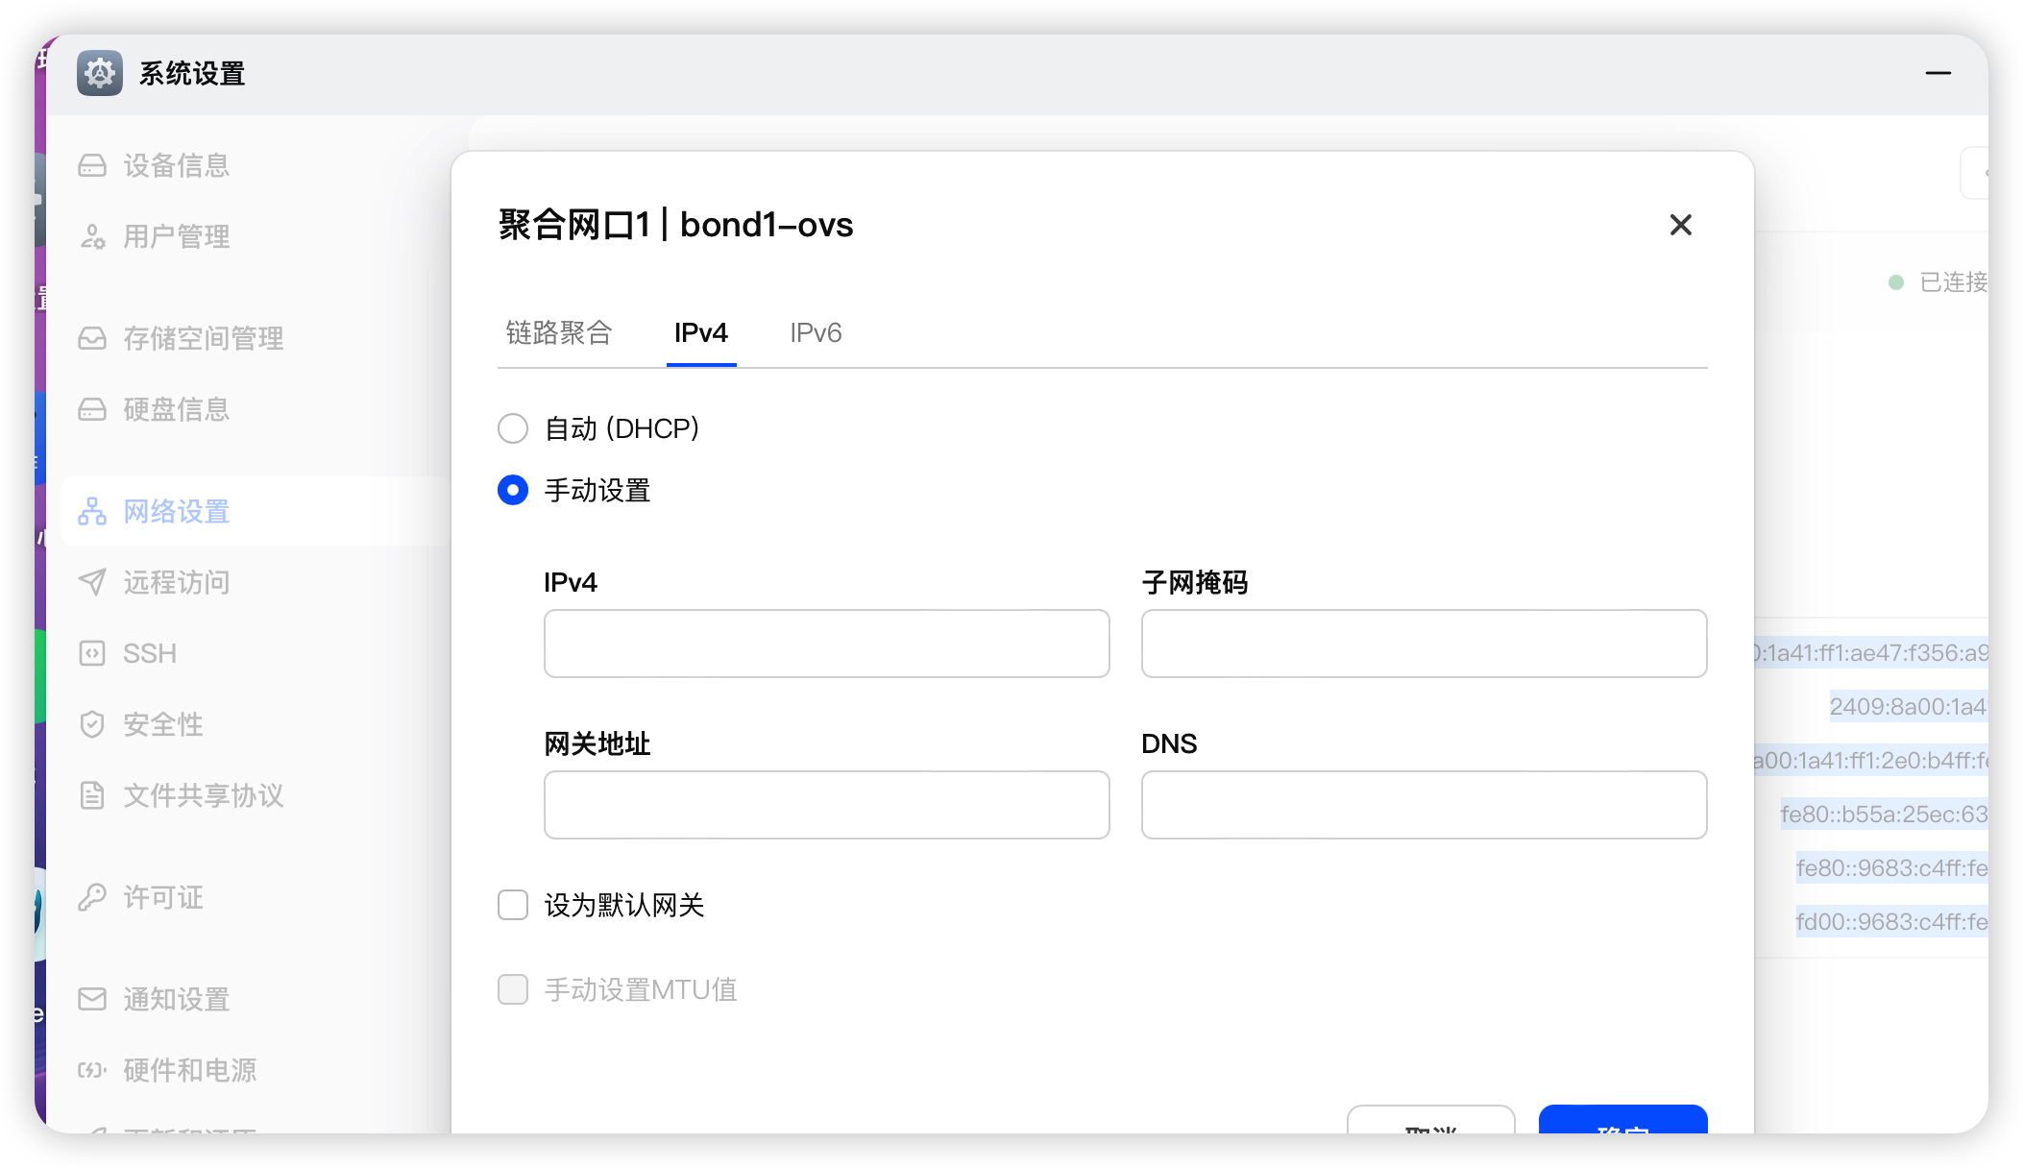Select the 手动设置 radio button
The width and height of the screenshot is (2023, 1168).
click(513, 491)
